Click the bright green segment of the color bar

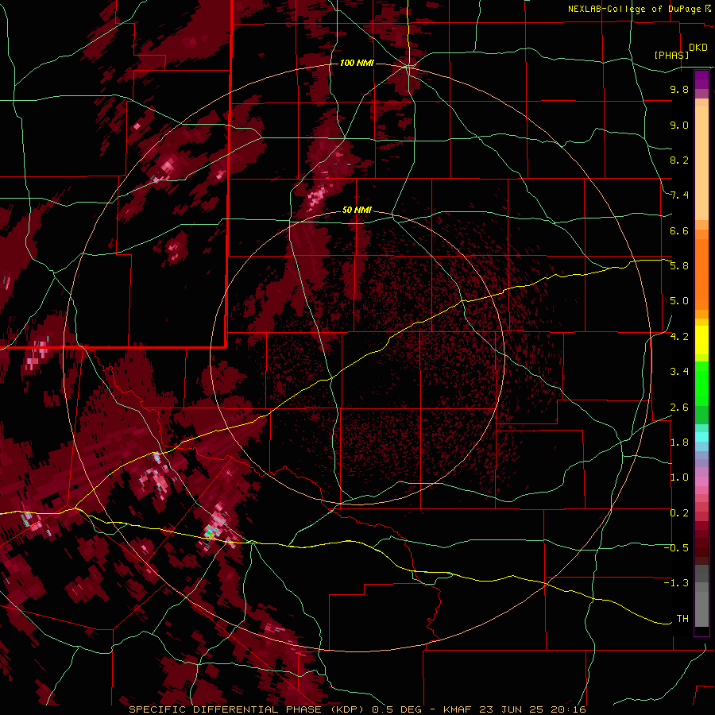(701, 384)
